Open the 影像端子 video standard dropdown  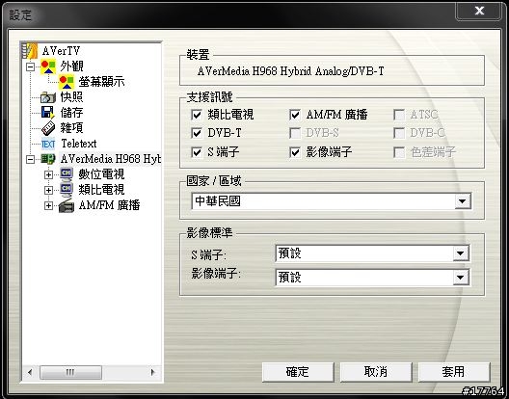point(461,278)
